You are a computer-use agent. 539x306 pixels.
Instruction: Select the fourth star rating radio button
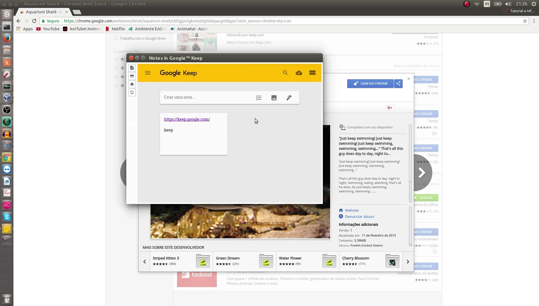click(116, 85)
